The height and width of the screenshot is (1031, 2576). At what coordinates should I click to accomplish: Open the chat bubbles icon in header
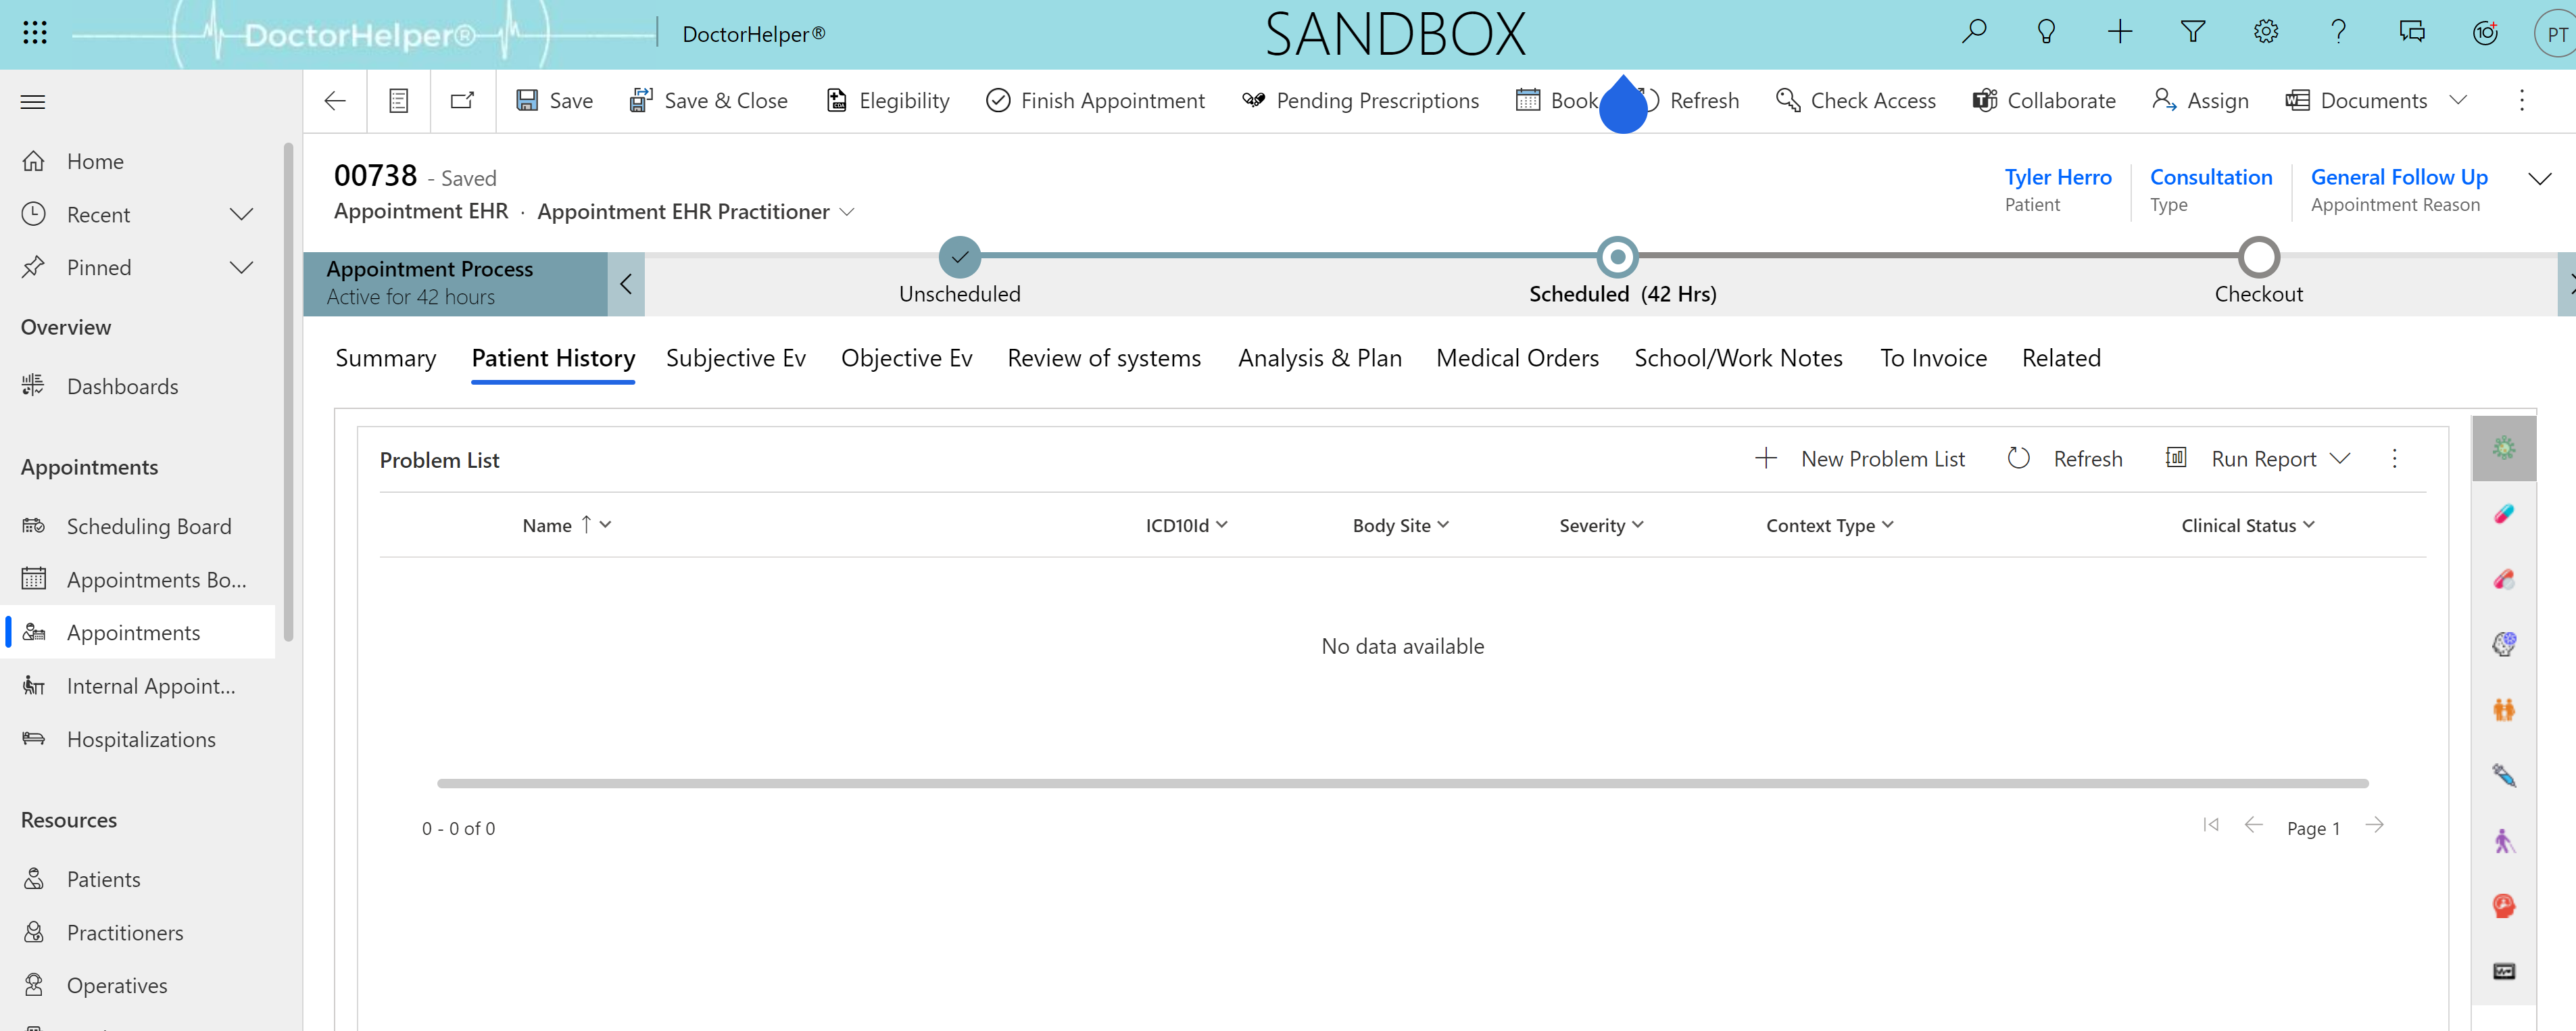(2411, 33)
